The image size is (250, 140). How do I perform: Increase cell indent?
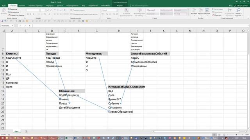pyautogui.click(x=68, y=14)
